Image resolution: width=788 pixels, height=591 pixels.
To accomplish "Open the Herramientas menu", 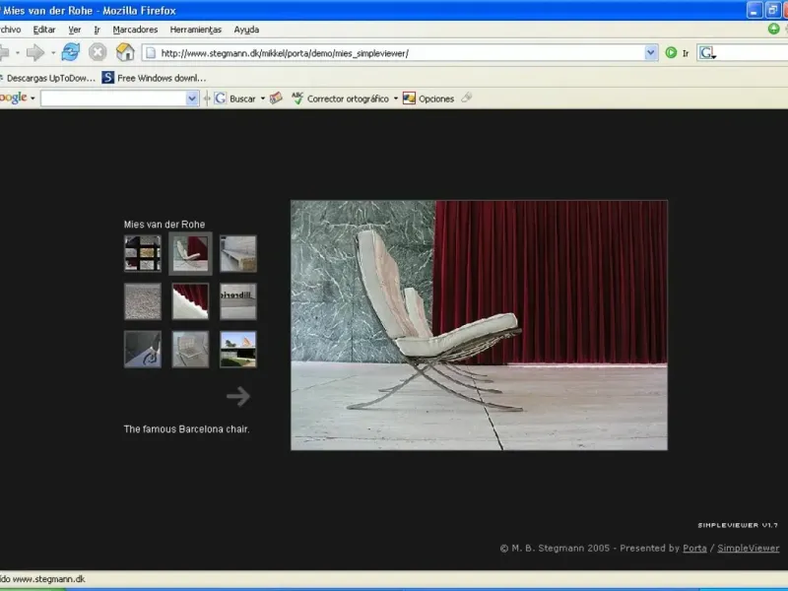I will click(x=195, y=30).
